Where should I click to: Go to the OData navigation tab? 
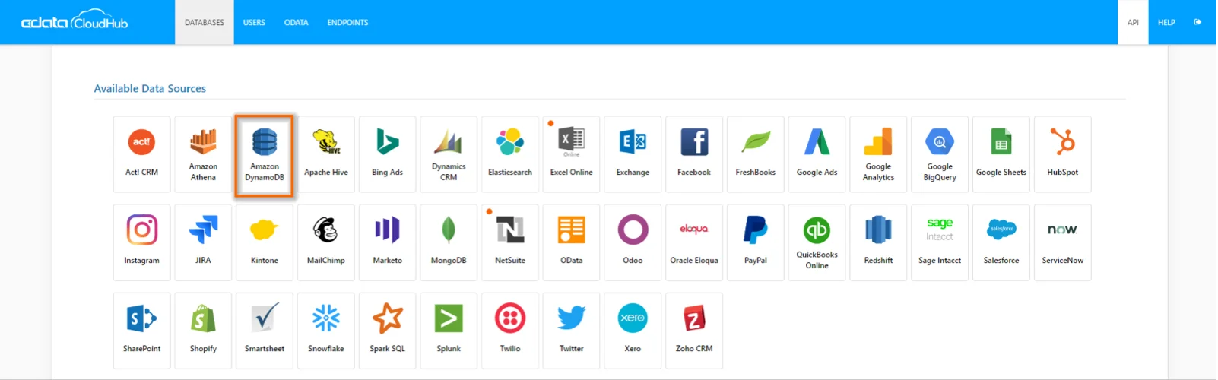point(297,22)
